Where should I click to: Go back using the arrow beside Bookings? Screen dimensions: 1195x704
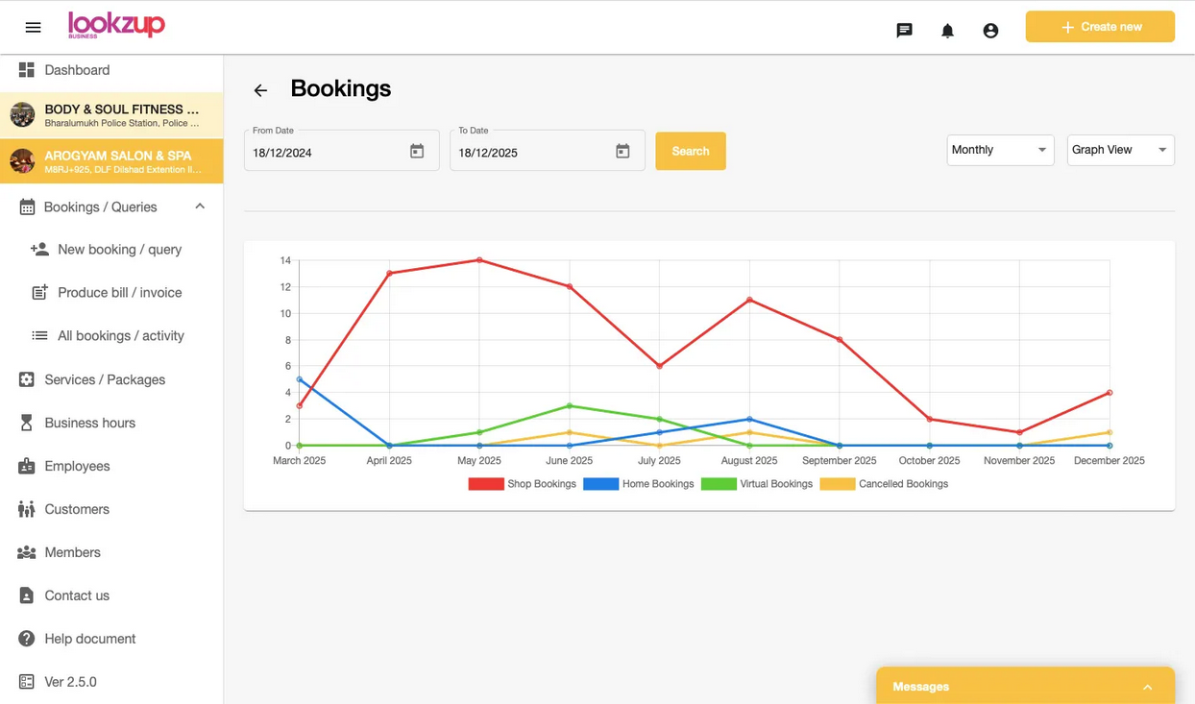260,90
